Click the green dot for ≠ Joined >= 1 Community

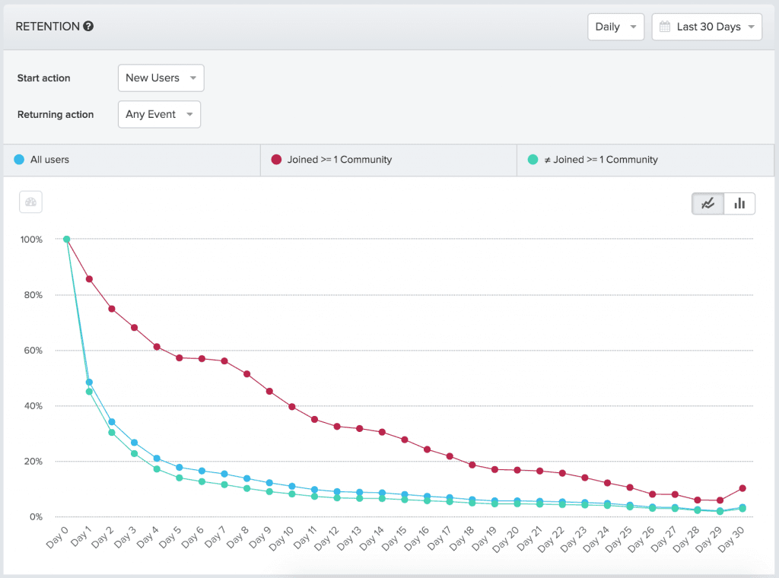pyautogui.click(x=533, y=160)
